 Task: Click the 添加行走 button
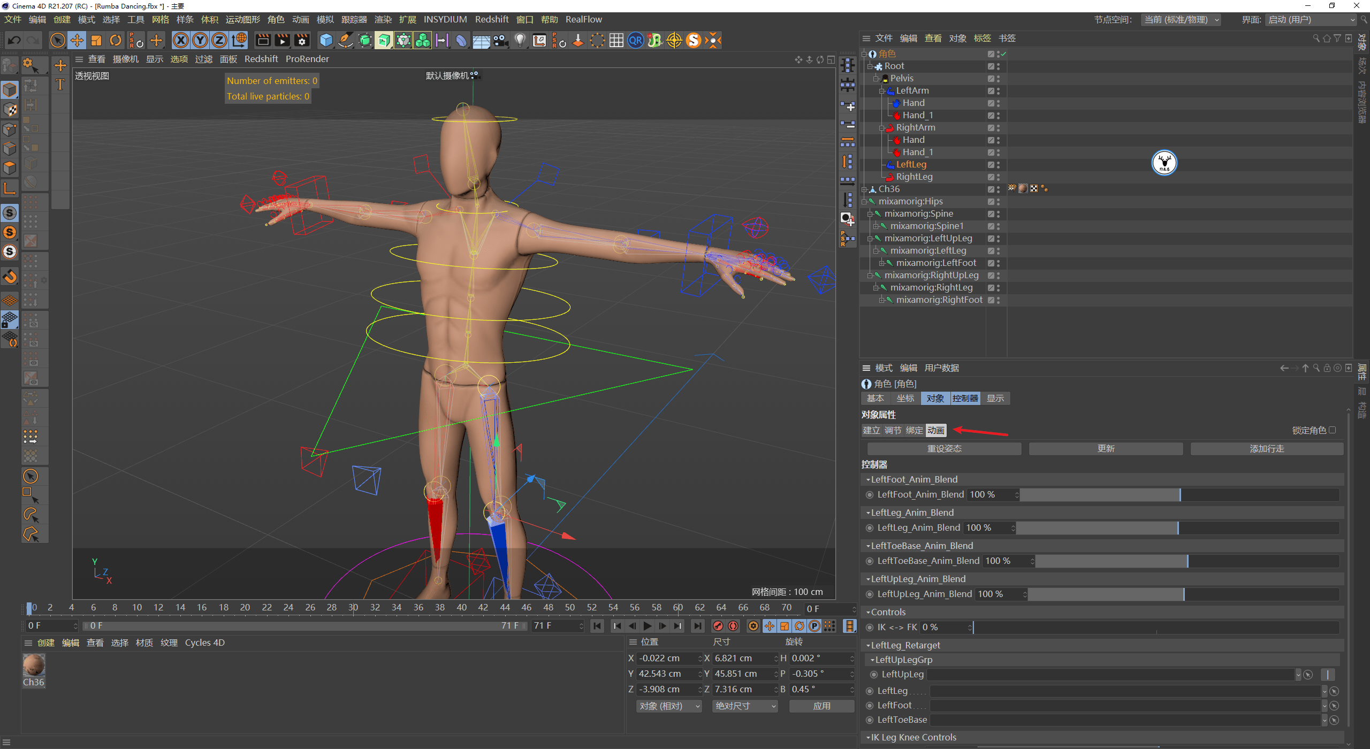point(1267,448)
